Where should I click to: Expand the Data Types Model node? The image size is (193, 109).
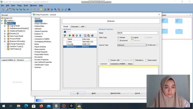point(5,36)
